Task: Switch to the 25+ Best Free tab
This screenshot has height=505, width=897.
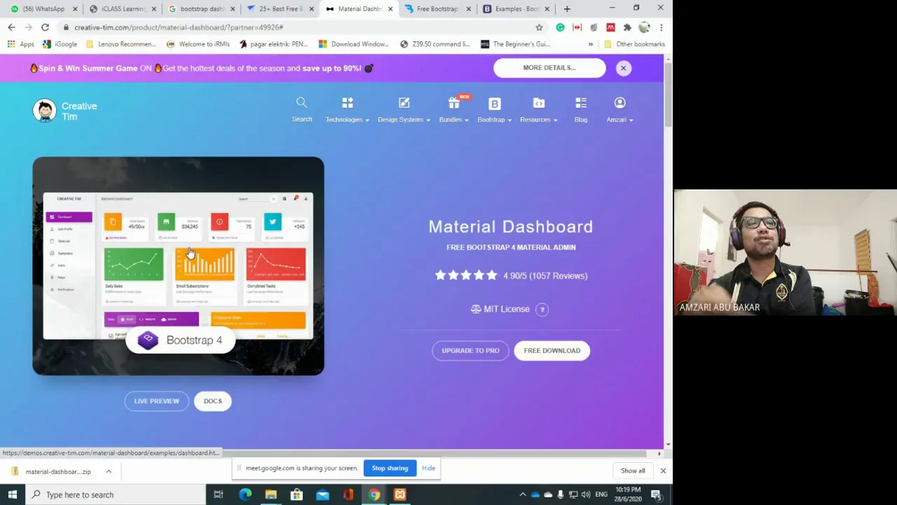Action: [x=280, y=8]
